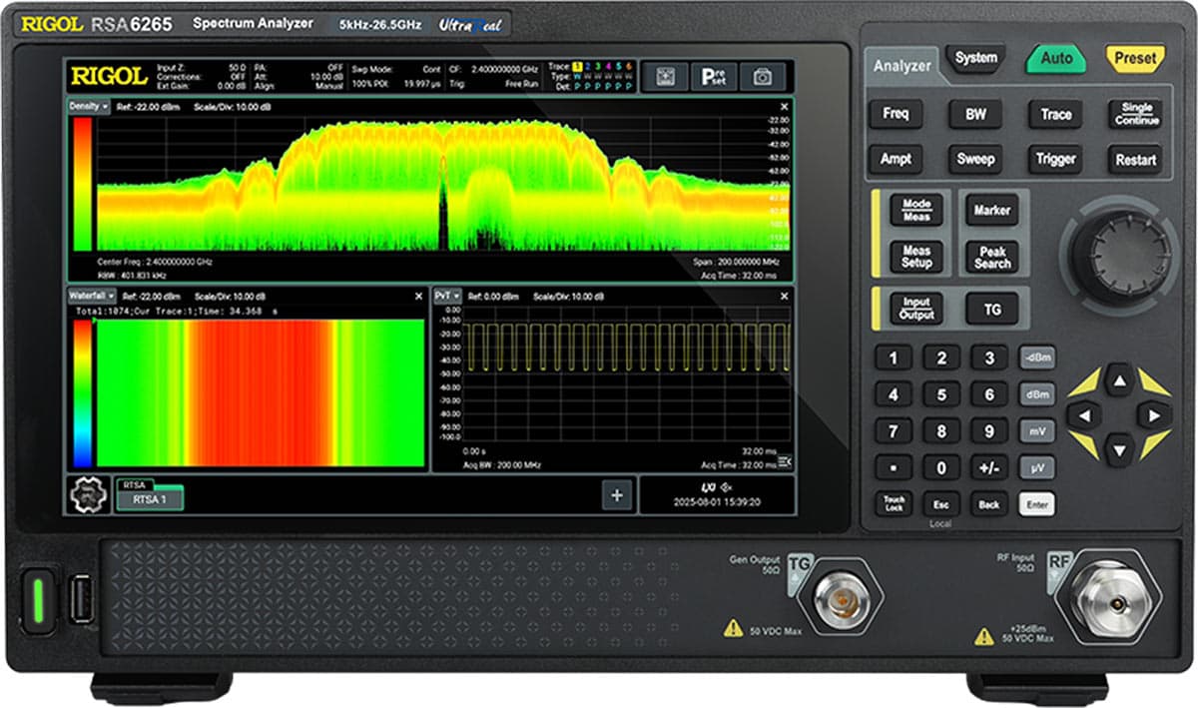Take a screenshot with the camera icon

pyautogui.click(x=762, y=76)
